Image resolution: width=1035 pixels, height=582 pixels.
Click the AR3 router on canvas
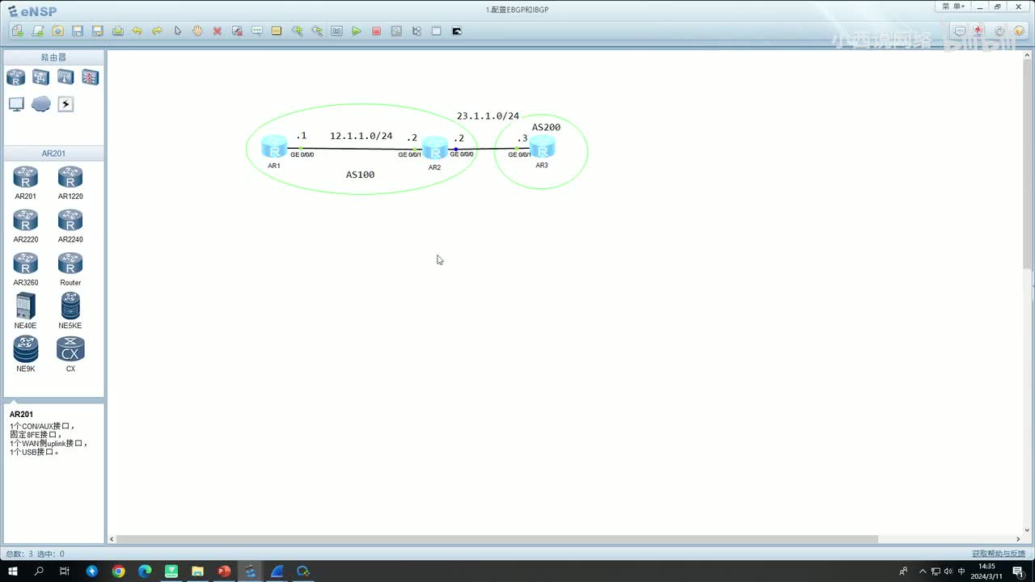[x=542, y=147]
